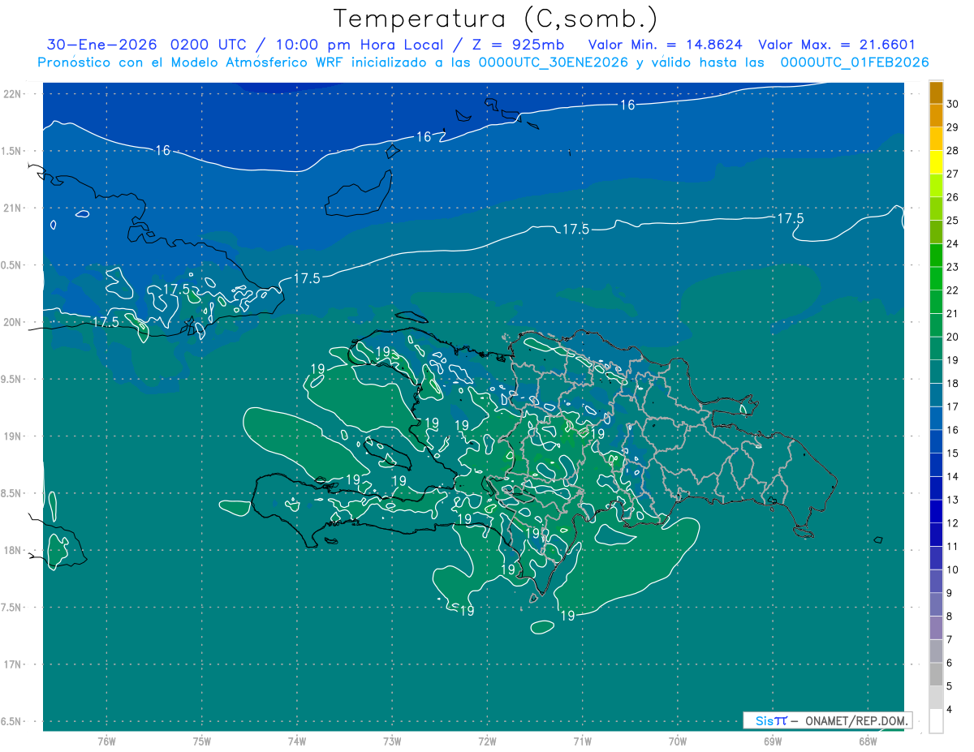Click the legend value label 20
This screenshot has height=752, width=974.
[953, 337]
